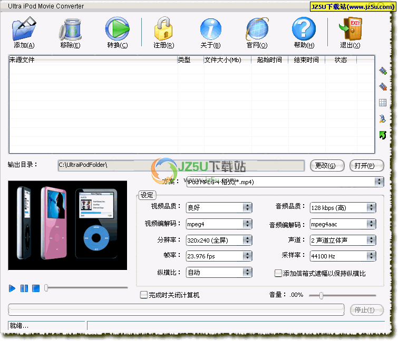The height and width of the screenshot is (341, 398).
Task: Select the 设定 settings tab
Action: pyautogui.click(x=147, y=195)
